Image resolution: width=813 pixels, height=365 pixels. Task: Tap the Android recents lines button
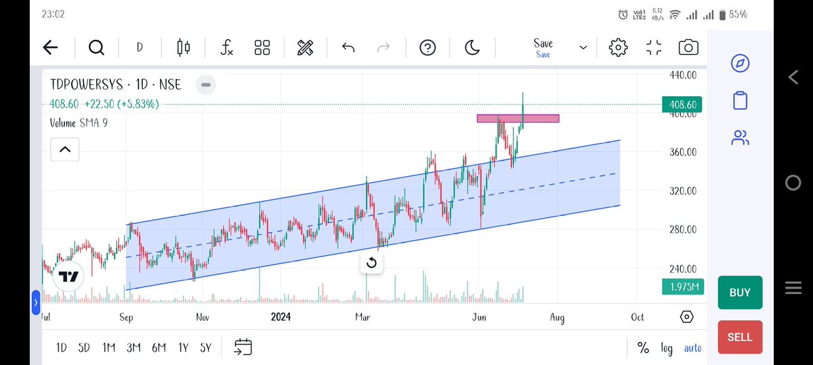(793, 288)
